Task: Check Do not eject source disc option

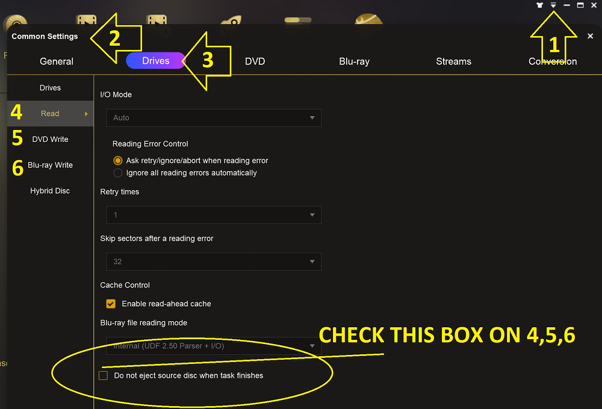Action: click(104, 375)
